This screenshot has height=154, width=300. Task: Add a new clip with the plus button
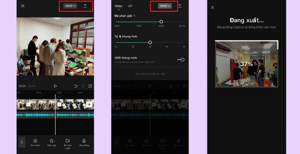(x=89, y=104)
